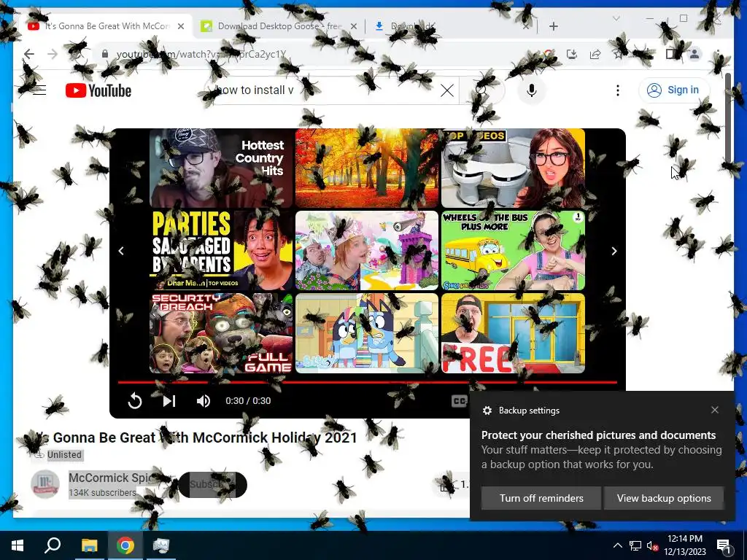Subscribe to the McCormick channel

212,484
